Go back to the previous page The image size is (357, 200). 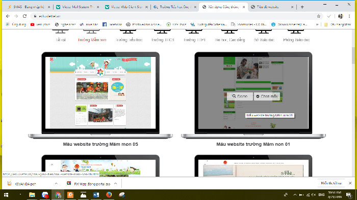pyautogui.click(x=8, y=16)
